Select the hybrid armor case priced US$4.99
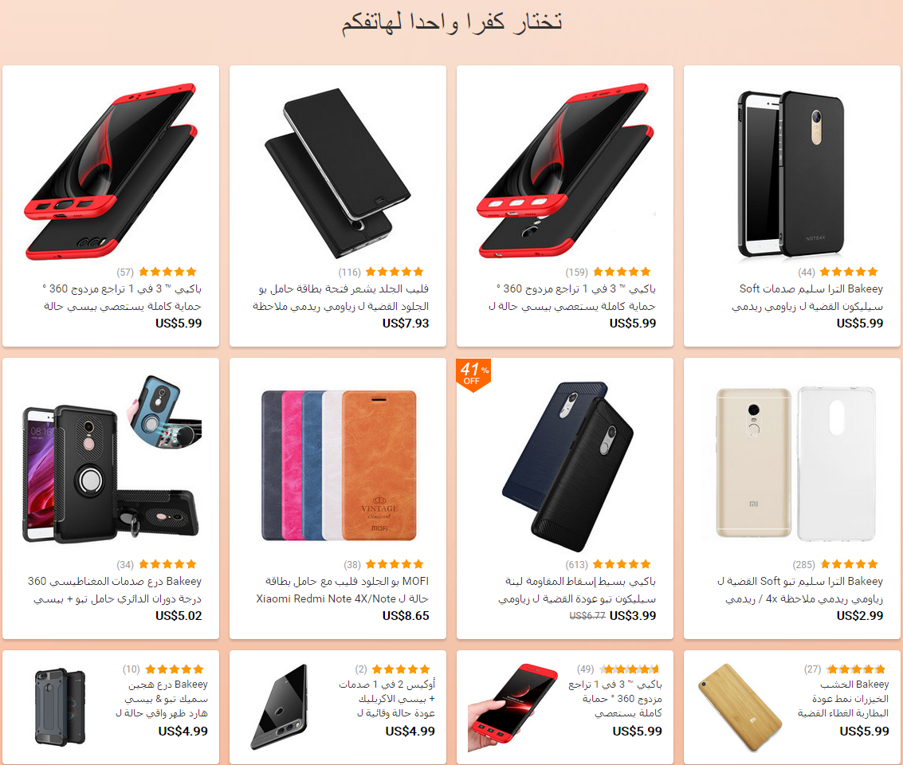 click(60, 707)
